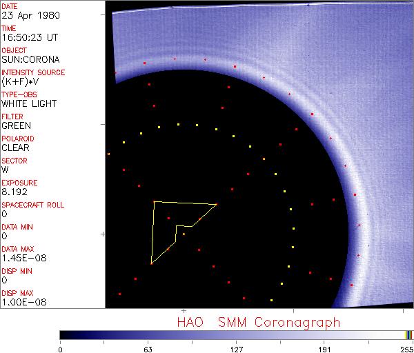414x353 pixels.
Task: Select the exposure value 8.192
Action: pyautogui.click(x=14, y=192)
